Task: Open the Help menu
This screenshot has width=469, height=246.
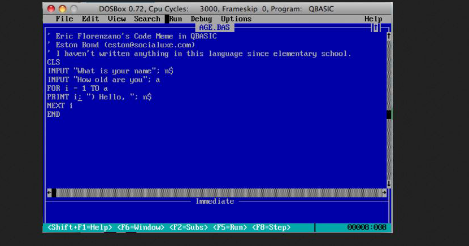Action: tap(374, 19)
